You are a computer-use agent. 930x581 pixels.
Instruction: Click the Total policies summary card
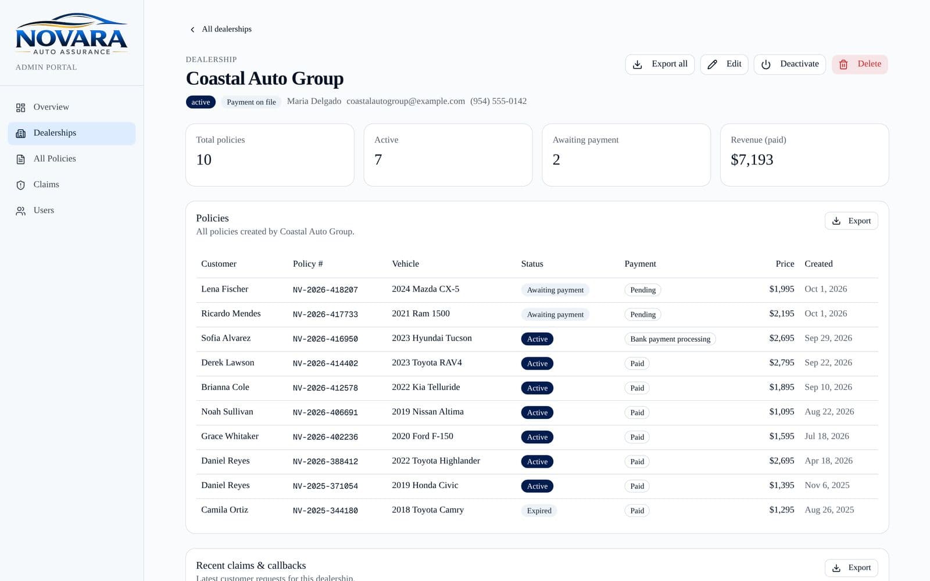[x=270, y=155]
